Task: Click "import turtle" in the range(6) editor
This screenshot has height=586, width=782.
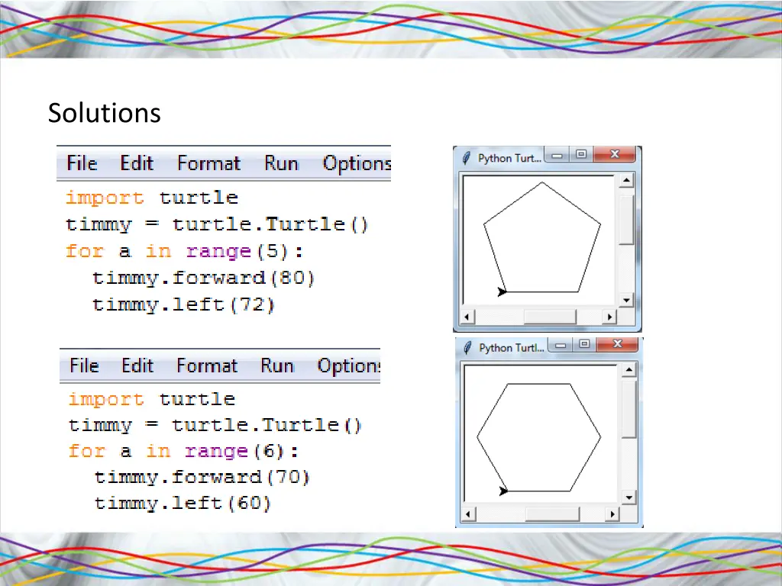Action: (x=152, y=399)
